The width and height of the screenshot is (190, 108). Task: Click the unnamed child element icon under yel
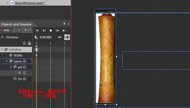click(x=19, y=73)
